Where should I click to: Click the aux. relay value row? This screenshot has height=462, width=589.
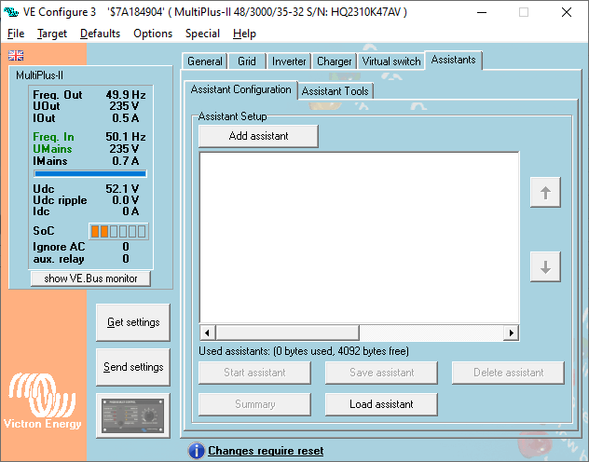pos(81,259)
